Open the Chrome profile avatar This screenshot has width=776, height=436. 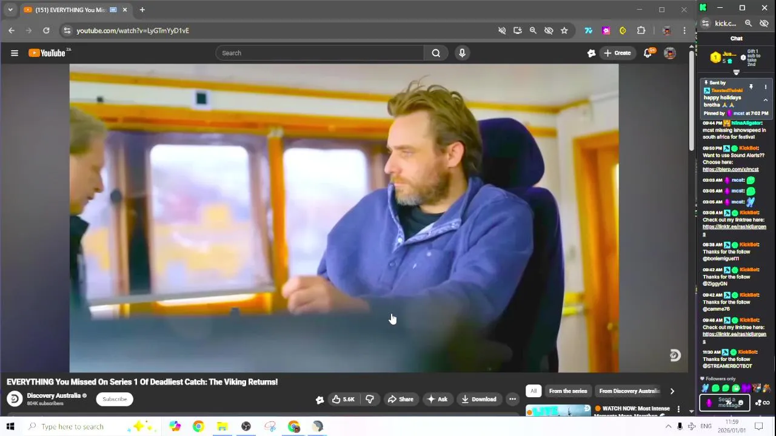[666, 30]
